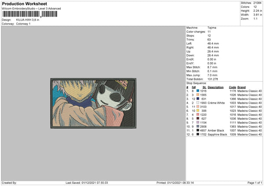The height and width of the screenshot is (186, 264).
Task: Click 'Wilcom EmbroideryStudio – Level 3 Advanced' text
Action: pos(31,9)
